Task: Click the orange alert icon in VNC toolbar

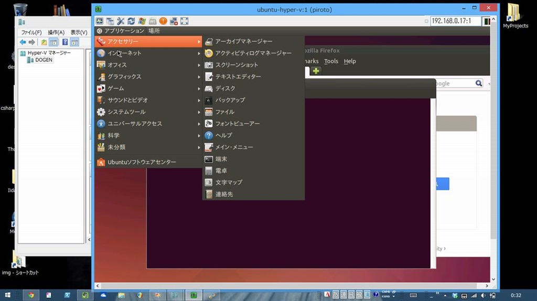Action: 163,21
